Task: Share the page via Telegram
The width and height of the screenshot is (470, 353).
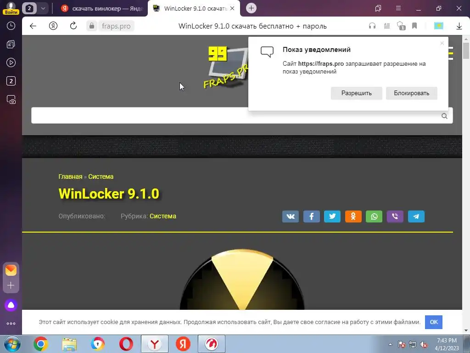Action: 416,216
